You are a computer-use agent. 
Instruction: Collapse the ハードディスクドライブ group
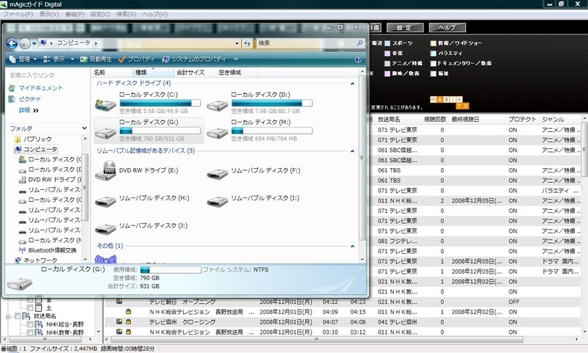point(352,84)
